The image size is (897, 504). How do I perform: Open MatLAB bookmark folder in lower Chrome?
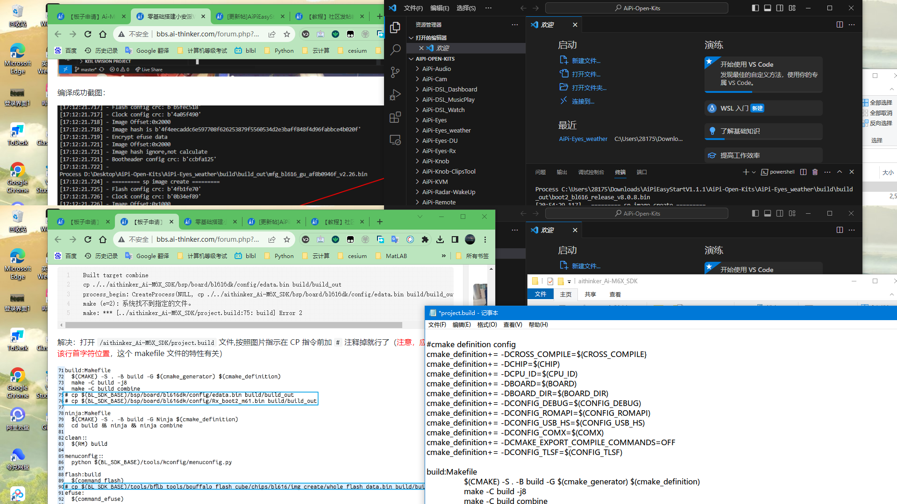pyautogui.click(x=392, y=256)
